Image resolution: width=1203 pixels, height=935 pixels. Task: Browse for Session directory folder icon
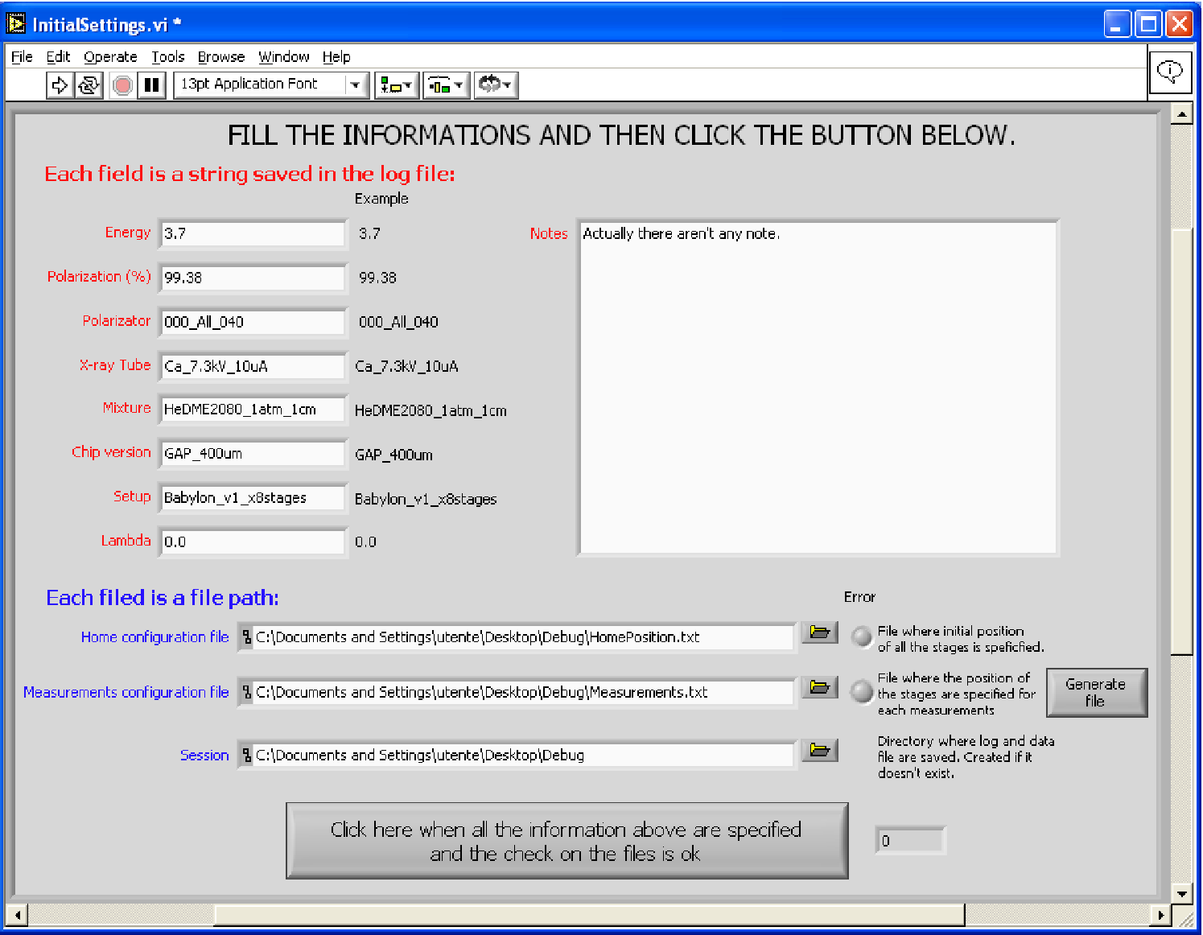coord(820,751)
